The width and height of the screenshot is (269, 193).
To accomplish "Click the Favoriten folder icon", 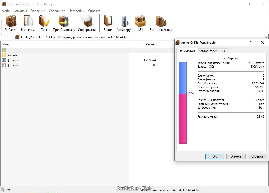I will [x=4, y=55].
